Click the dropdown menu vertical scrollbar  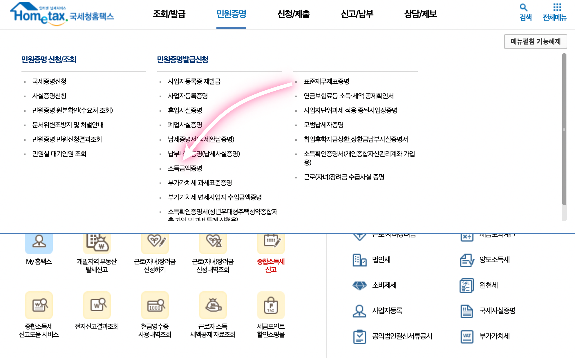(564, 129)
